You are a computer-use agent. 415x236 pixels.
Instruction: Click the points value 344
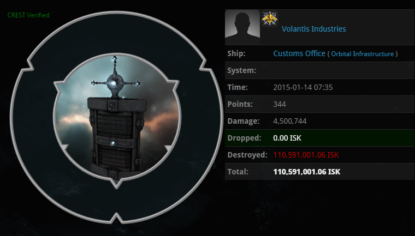tap(280, 105)
